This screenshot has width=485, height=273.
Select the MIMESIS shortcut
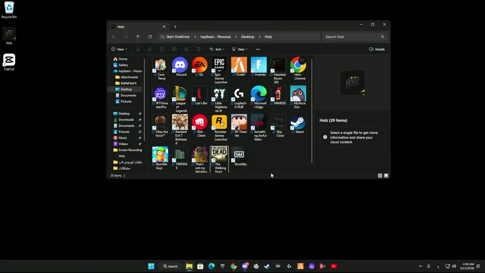point(278,96)
